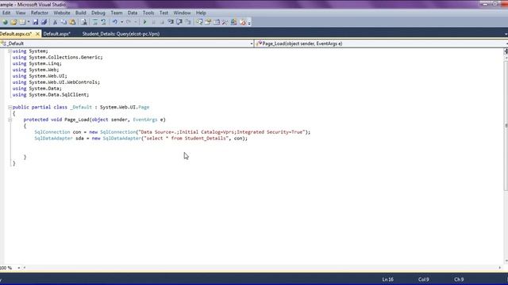The height and width of the screenshot is (285, 508).
Task: Click the 'using System.Data.SqlClient;' line
Action: pyautogui.click(x=51, y=95)
